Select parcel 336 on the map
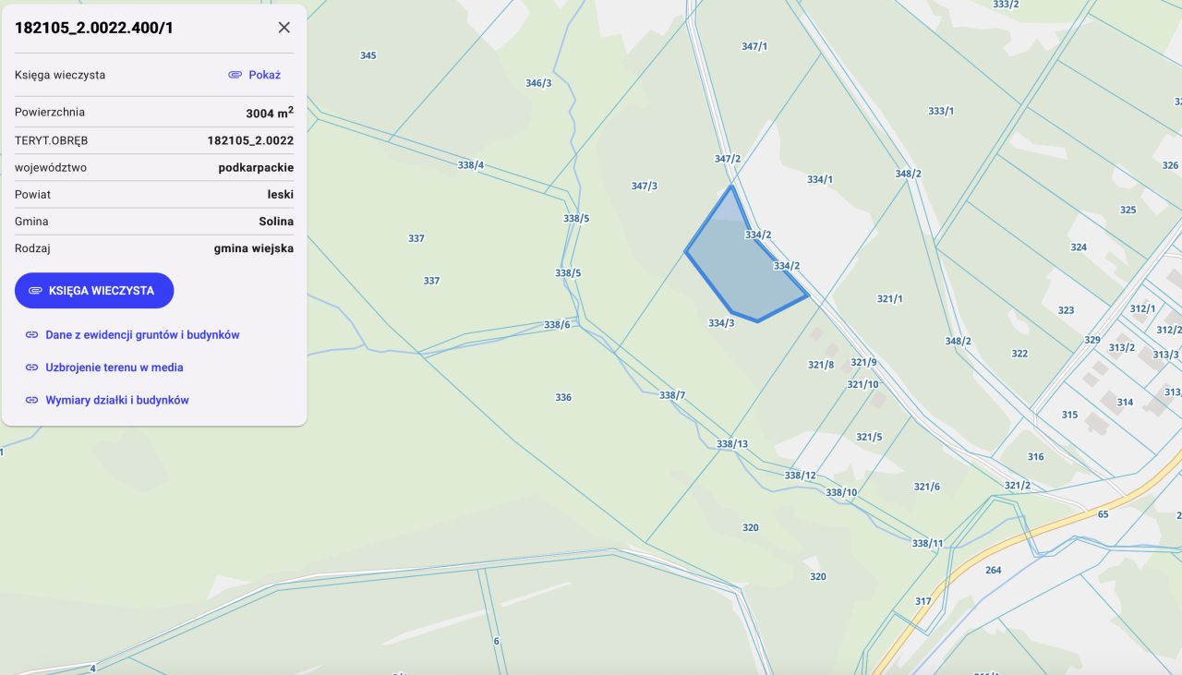This screenshot has height=675, width=1182. coord(561,397)
